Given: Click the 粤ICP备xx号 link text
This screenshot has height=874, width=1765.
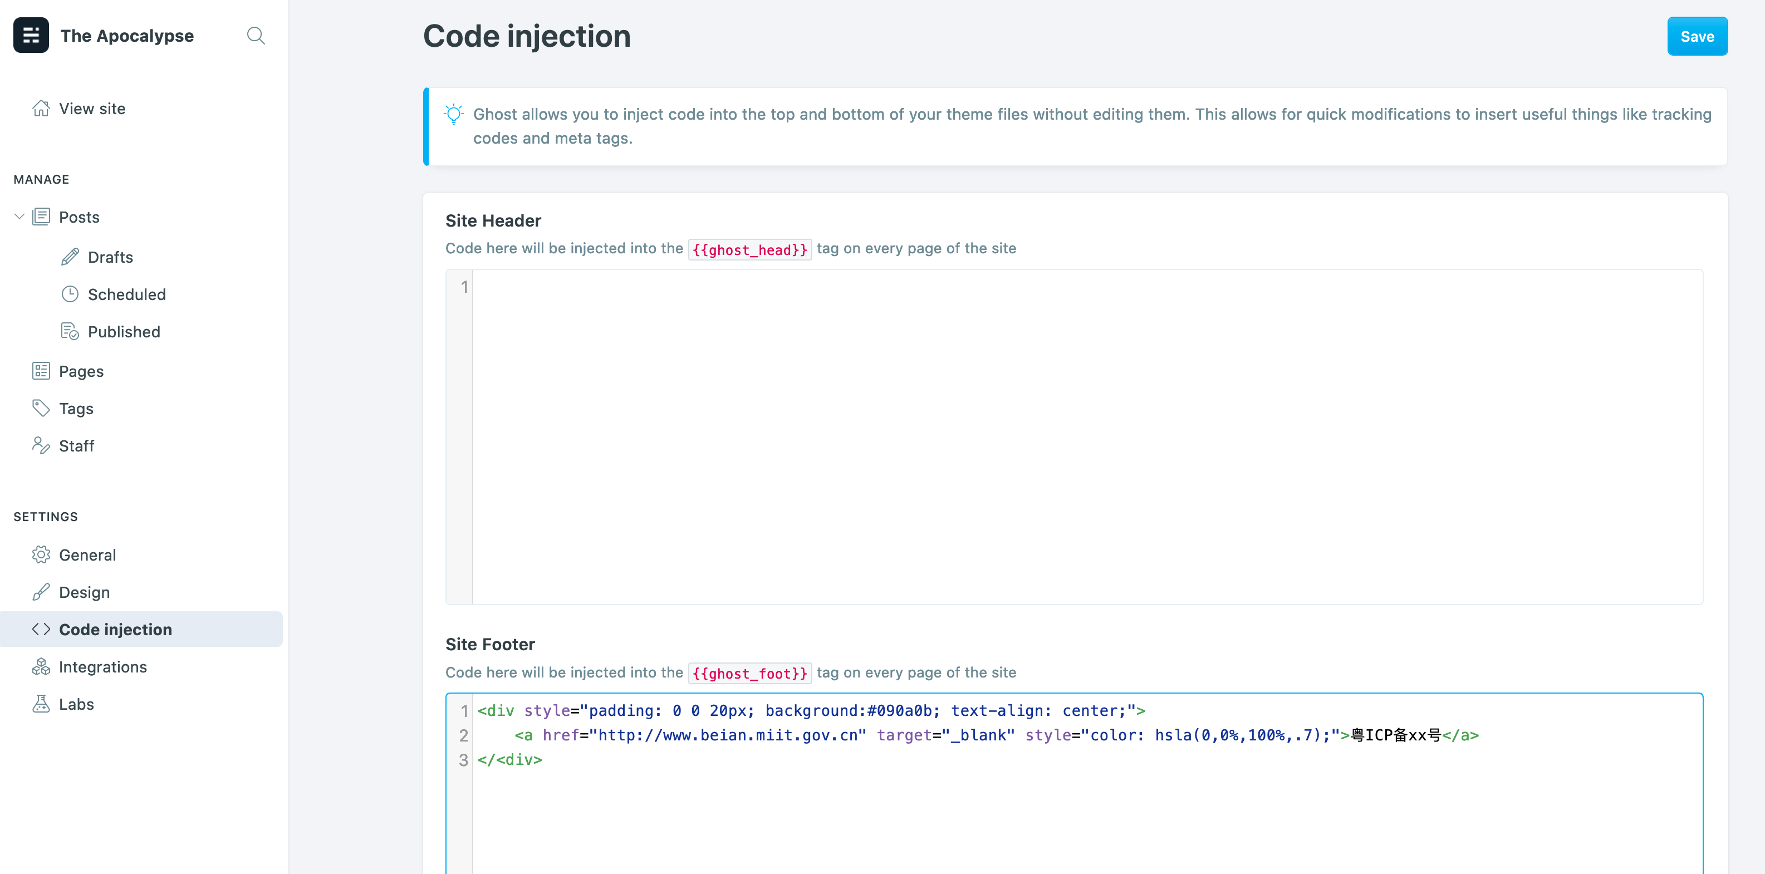Looking at the screenshot, I should (1395, 735).
